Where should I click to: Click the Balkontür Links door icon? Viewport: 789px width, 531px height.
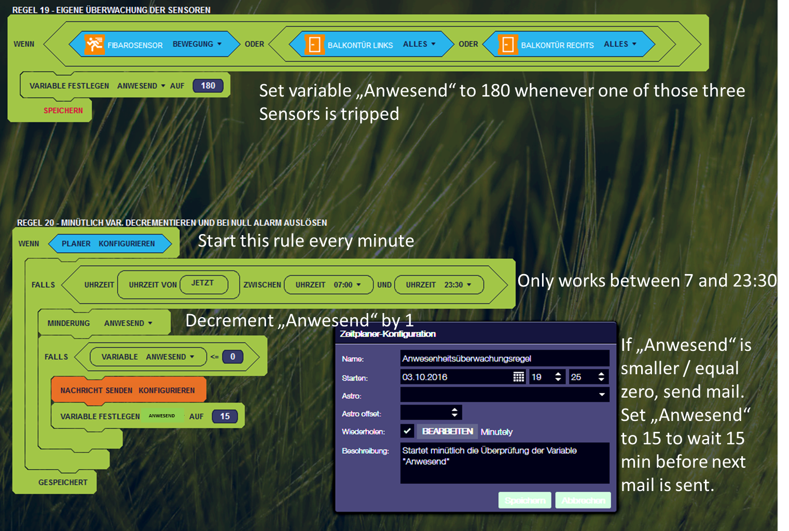click(x=314, y=45)
